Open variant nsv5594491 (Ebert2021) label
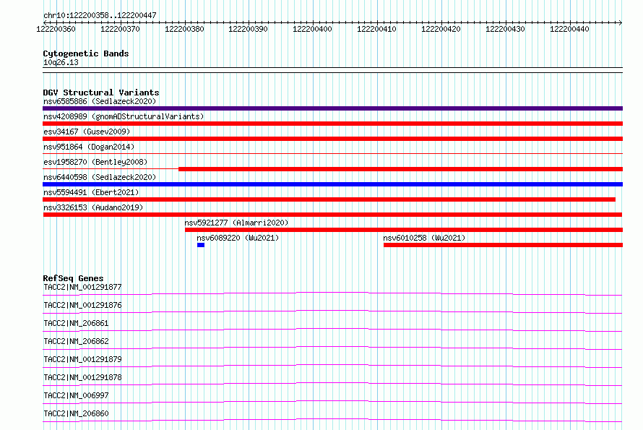This screenshot has height=430, width=643. 91,192
